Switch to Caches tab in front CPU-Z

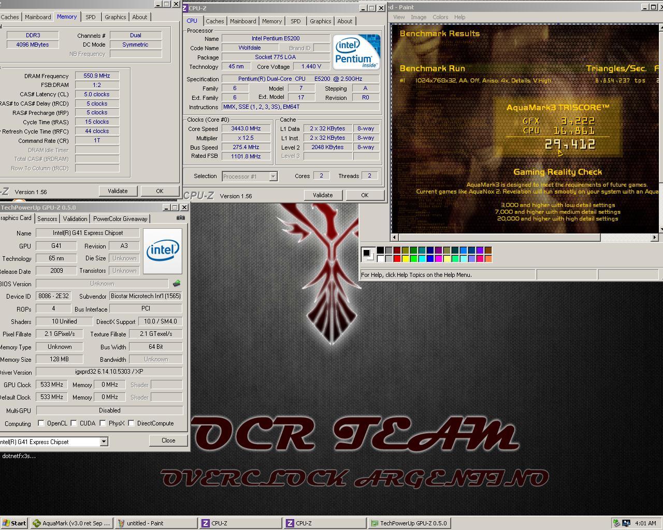coord(214,21)
